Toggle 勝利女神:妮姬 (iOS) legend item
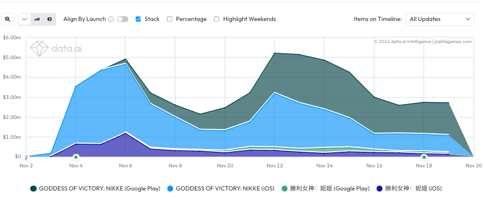This screenshot has height=198, width=485. tap(409, 188)
